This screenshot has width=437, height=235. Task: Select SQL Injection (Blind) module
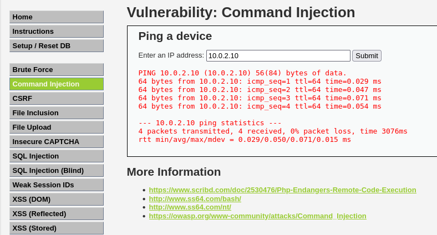(56, 171)
